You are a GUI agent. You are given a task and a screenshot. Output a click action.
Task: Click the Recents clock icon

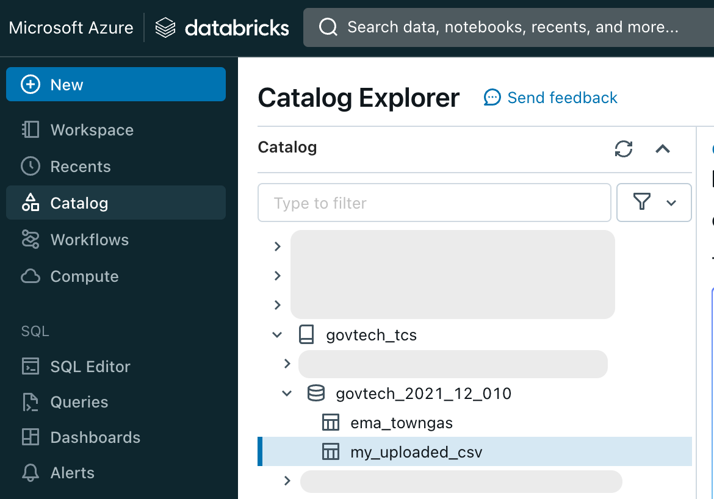coord(31,166)
